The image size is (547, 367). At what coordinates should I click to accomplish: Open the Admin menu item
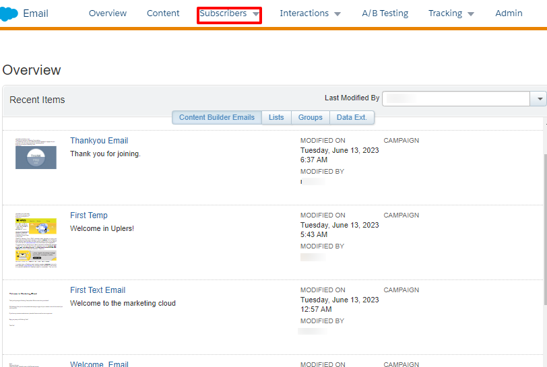pos(509,13)
